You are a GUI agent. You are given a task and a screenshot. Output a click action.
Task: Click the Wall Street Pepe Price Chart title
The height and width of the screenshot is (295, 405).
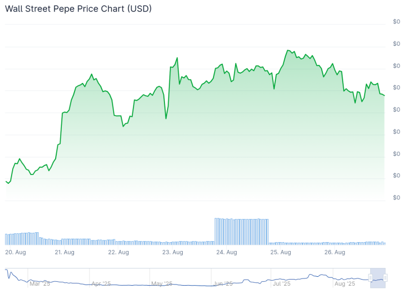coord(78,9)
